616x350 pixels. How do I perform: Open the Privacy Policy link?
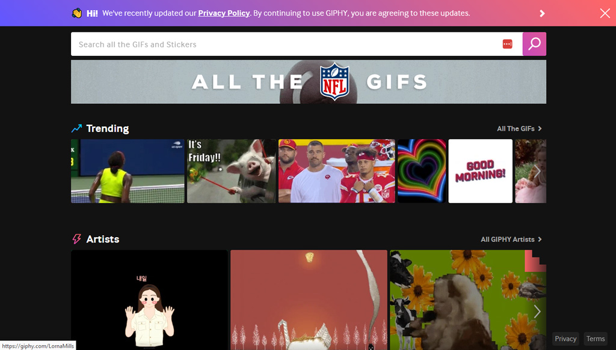[224, 13]
